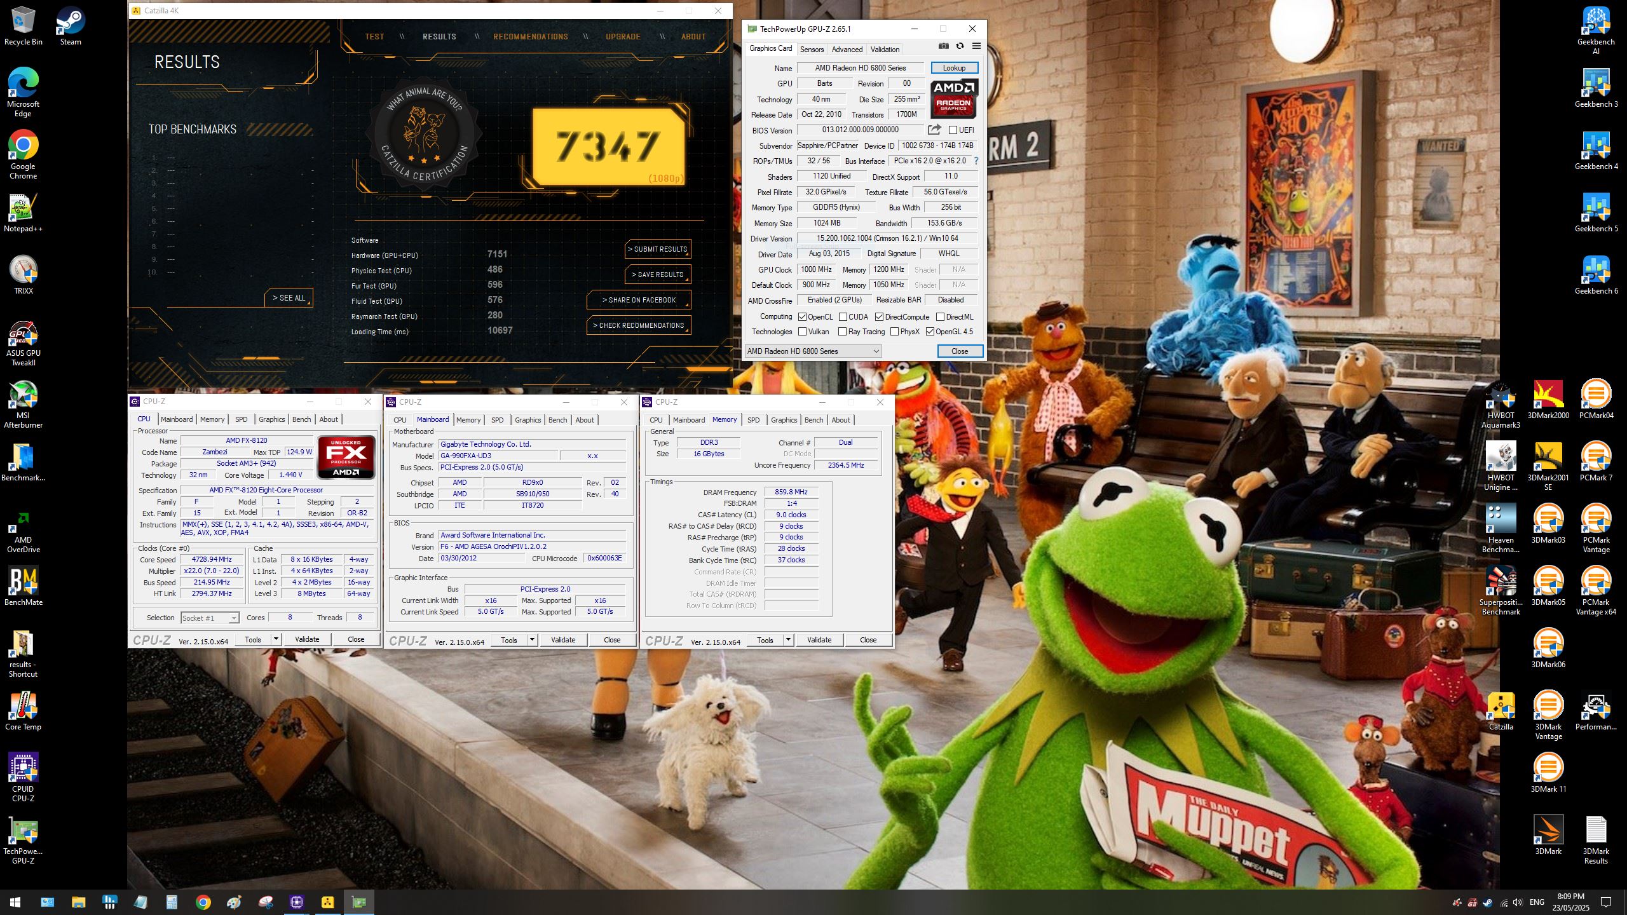Viewport: 1627px width, 915px height.
Task: Open the PCMark04 desktop icon
Action: (1596, 400)
